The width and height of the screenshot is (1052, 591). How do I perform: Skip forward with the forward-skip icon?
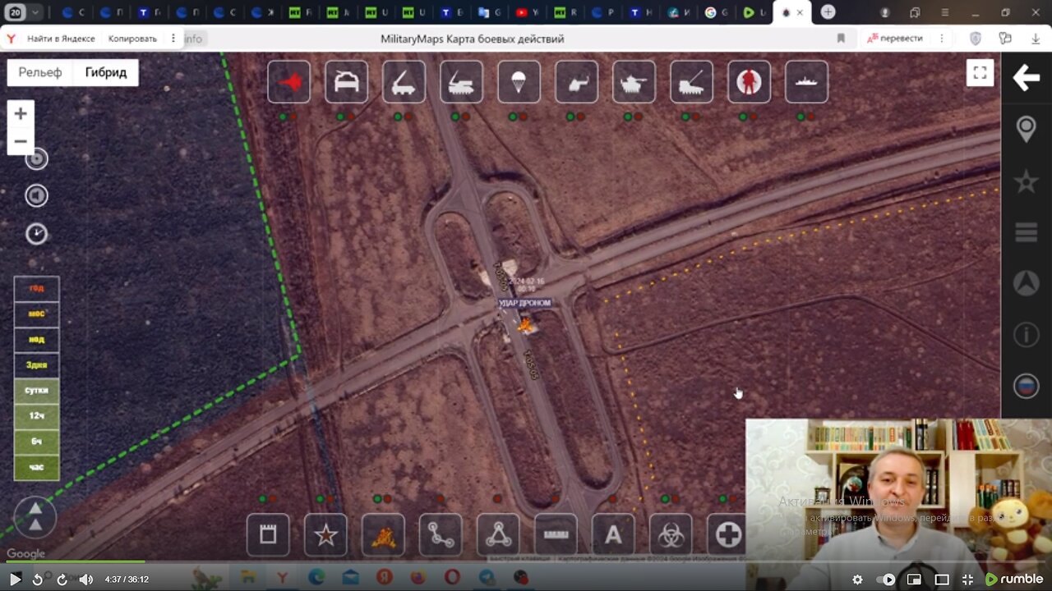(62, 580)
